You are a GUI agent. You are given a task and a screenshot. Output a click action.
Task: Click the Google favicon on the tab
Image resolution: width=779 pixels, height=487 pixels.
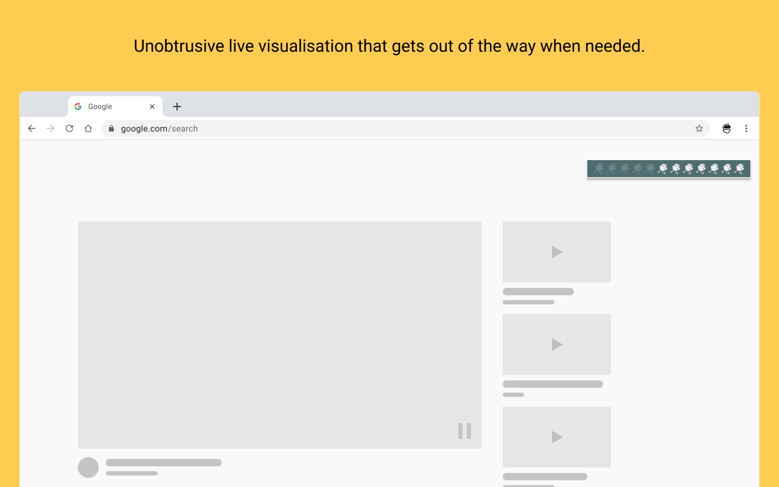pyautogui.click(x=78, y=107)
